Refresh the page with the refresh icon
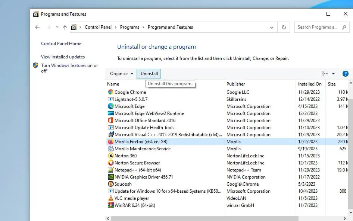 coord(283,27)
